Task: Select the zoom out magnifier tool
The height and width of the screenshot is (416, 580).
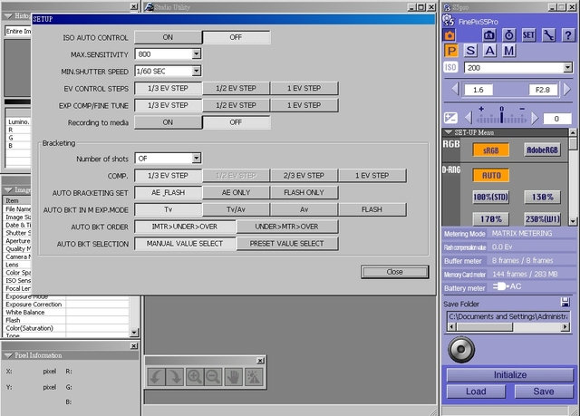Action: 214,377
